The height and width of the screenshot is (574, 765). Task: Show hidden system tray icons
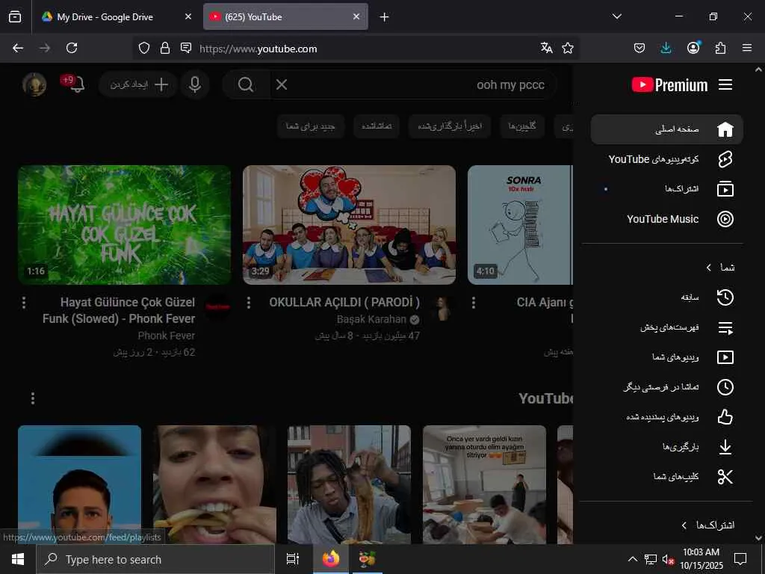point(632,559)
